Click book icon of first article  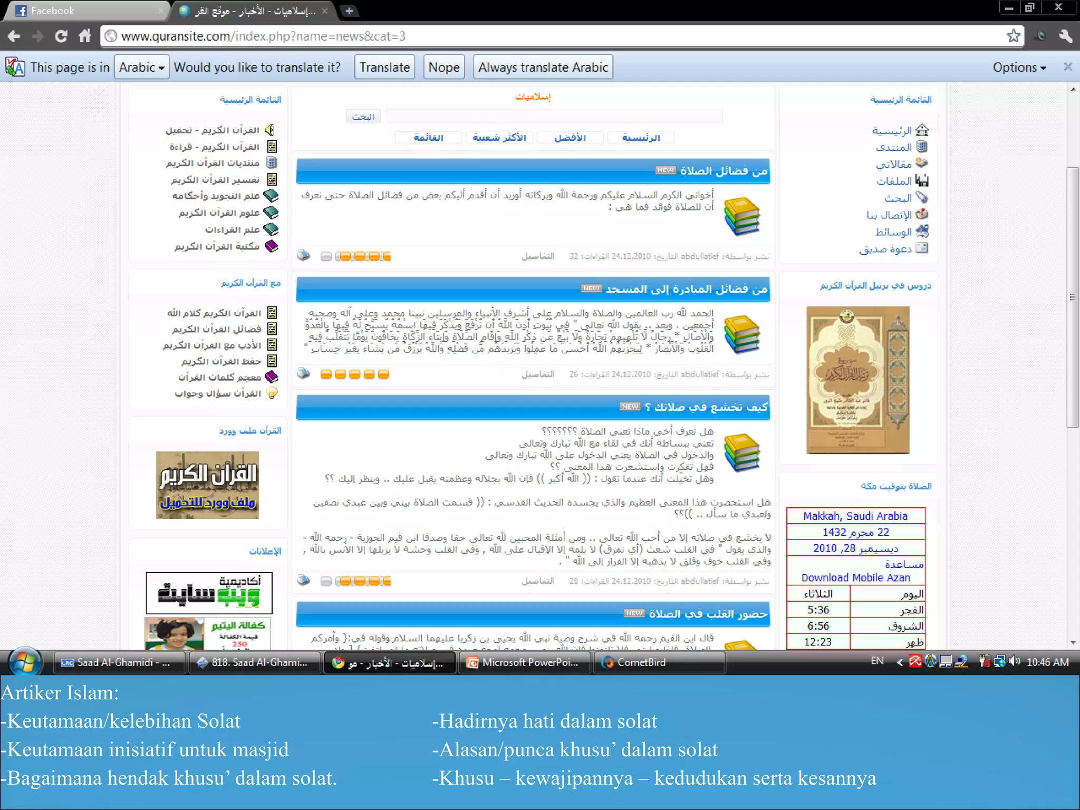tap(742, 216)
